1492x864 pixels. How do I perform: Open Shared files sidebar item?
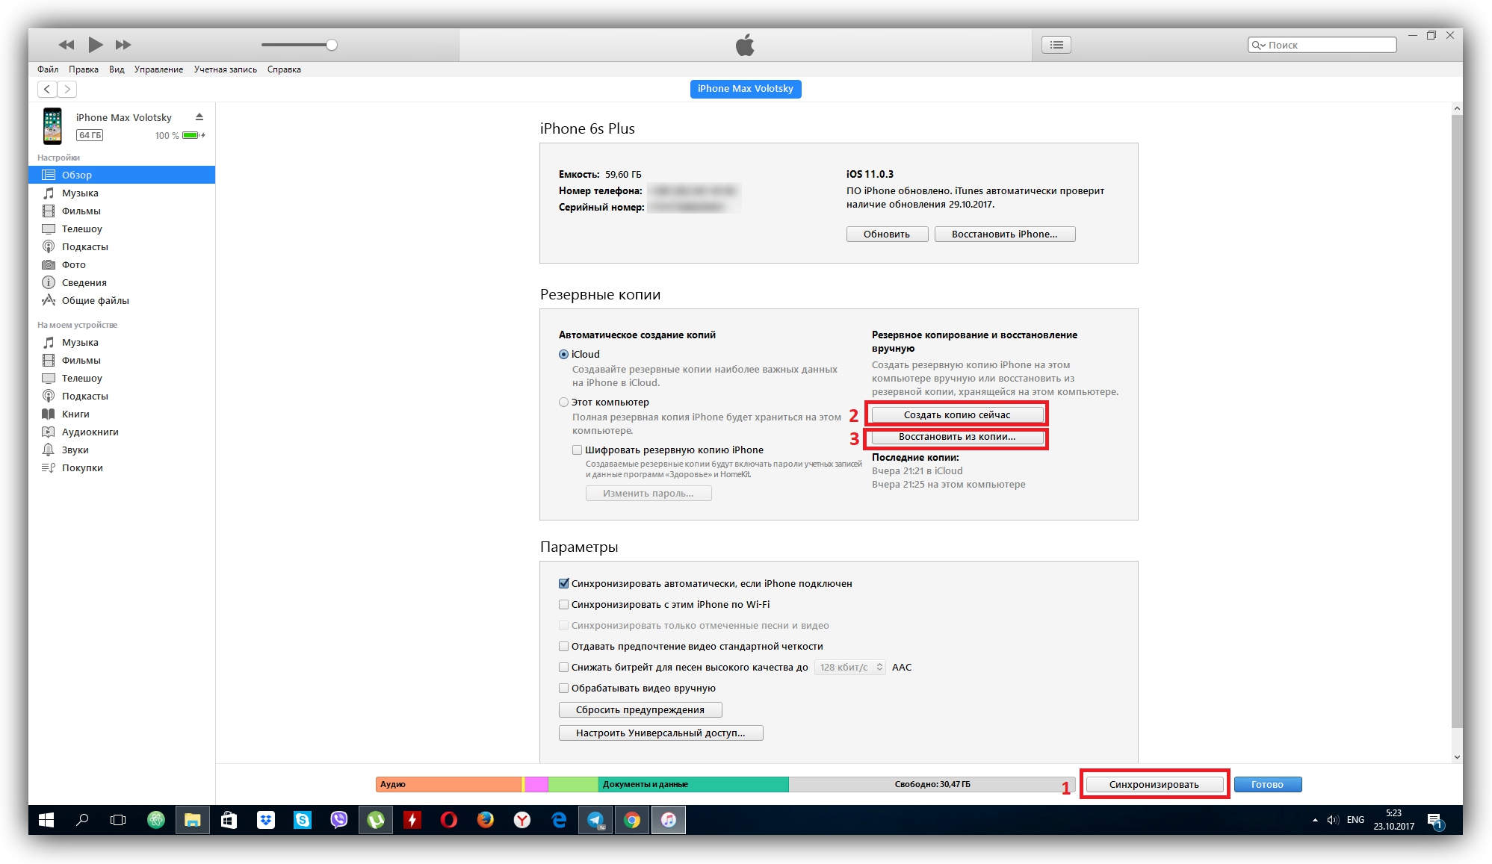pos(95,300)
